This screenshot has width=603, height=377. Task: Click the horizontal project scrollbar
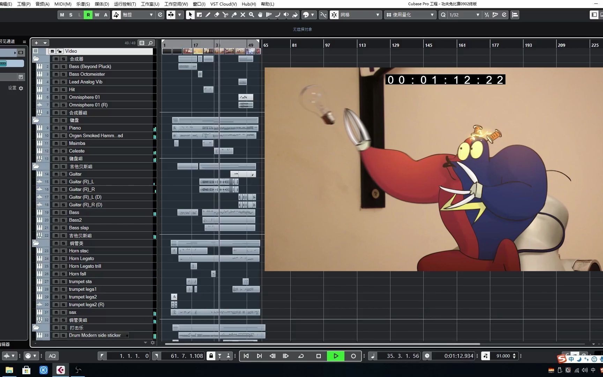322,344
